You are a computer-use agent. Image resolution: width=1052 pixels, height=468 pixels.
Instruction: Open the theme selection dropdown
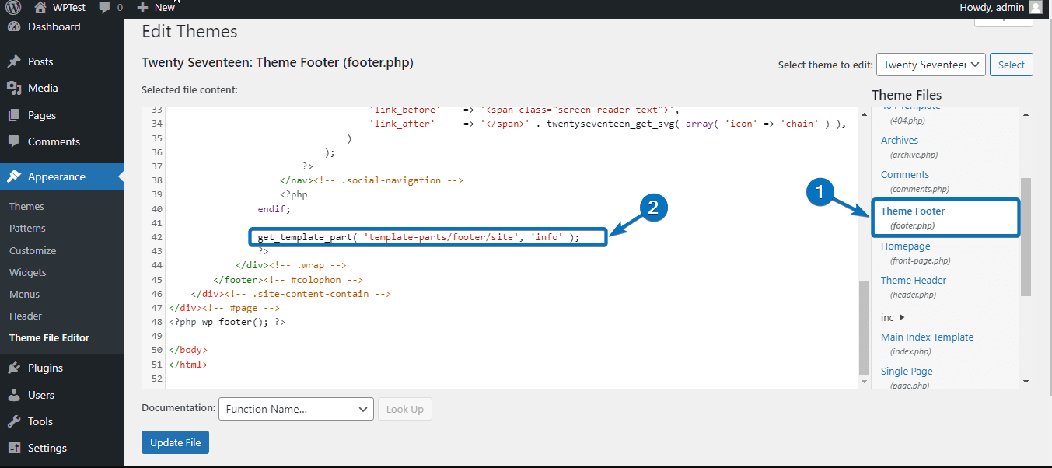coord(931,65)
